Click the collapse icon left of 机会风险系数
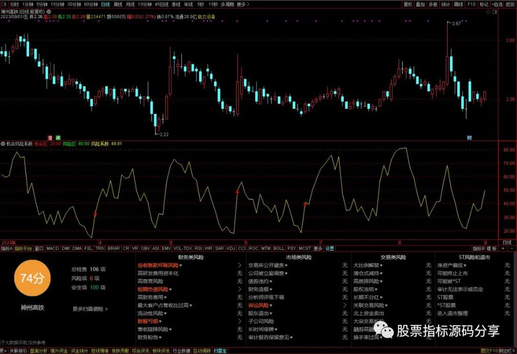Image resolution: width=517 pixels, height=354 pixels. (3, 144)
